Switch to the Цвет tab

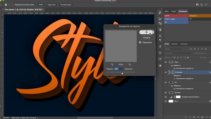click(166, 11)
